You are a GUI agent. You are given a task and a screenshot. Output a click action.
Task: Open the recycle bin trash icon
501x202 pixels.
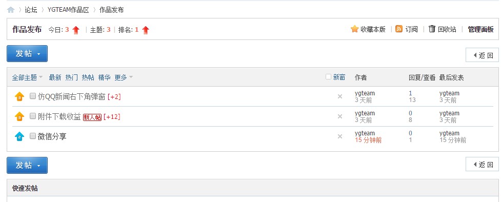[432, 29]
